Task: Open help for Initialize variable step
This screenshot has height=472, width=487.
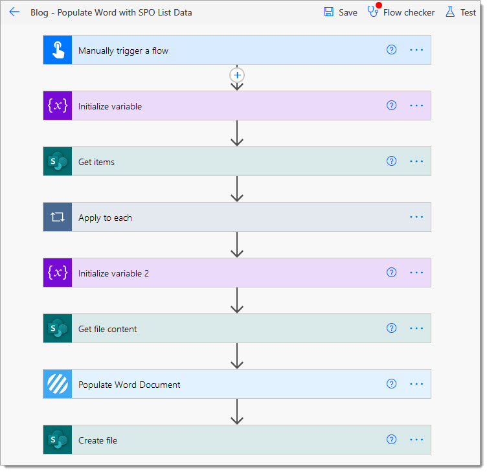Action: pos(391,106)
